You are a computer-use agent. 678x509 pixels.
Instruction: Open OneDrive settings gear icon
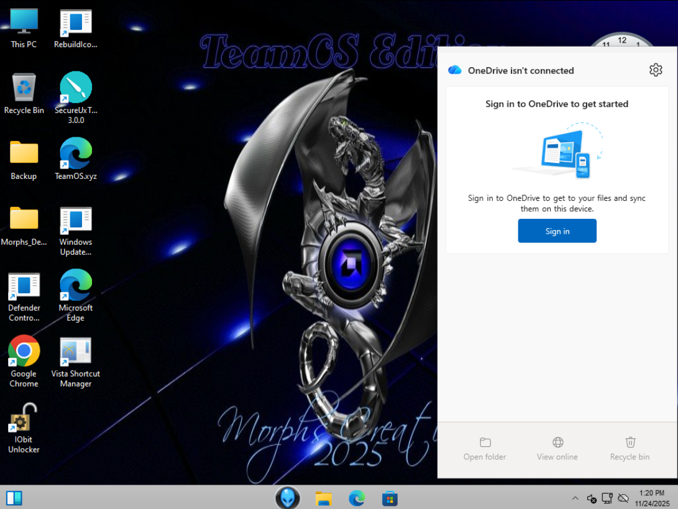pyautogui.click(x=656, y=70)
